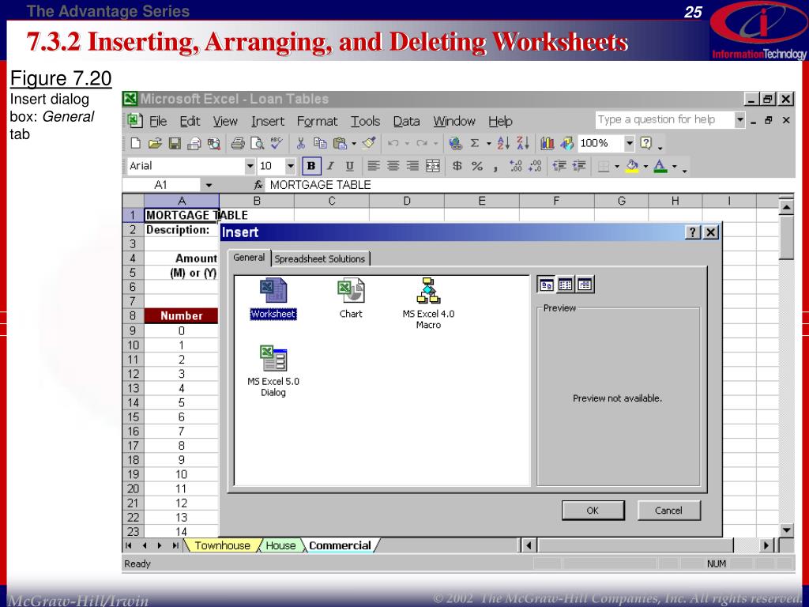Expand the Font size dropdown
This screenshot has height=607, width=809.
tap(291, 166)
